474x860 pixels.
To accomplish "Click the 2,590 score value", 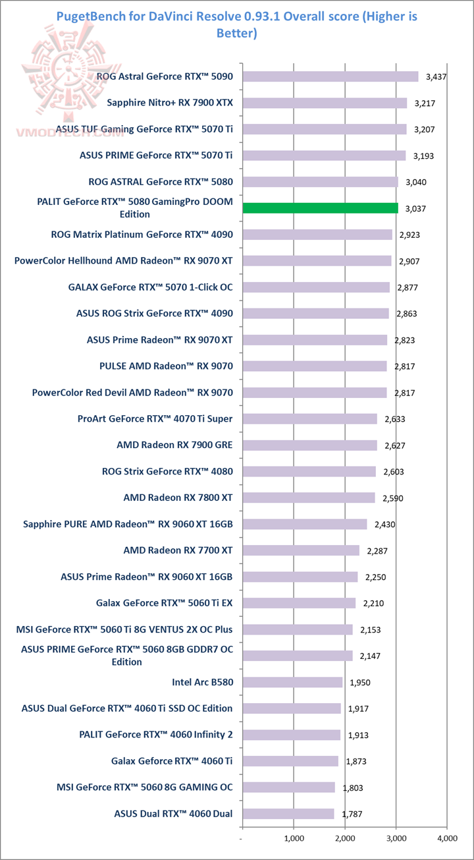I will pyautogui.click(x=393, y=498).
